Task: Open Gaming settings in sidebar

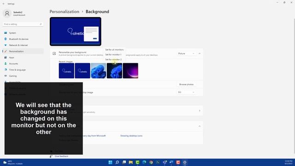Action: (23, 76)
